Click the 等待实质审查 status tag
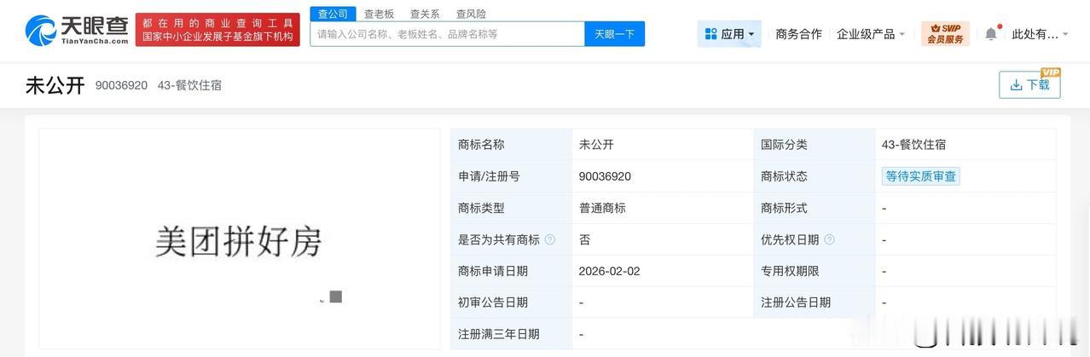The width and height of the screenshot is (1090, 357). [x=921, y=176]
